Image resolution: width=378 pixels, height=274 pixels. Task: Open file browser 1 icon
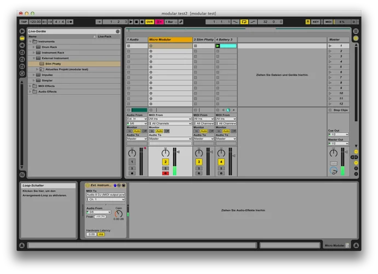pyautogui.click(x=22, y=52)
